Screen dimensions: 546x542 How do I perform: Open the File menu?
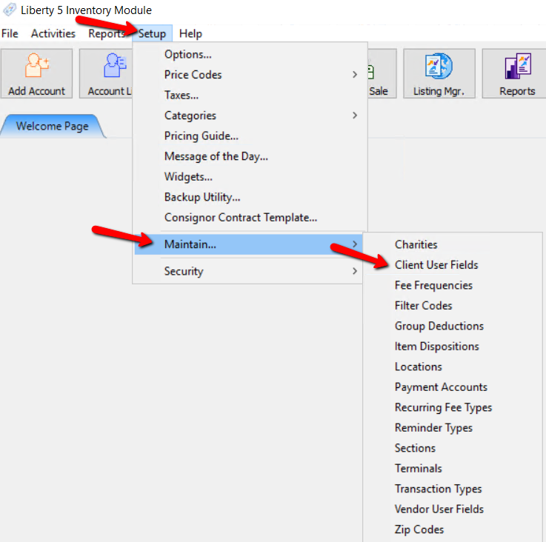[10, 33]
